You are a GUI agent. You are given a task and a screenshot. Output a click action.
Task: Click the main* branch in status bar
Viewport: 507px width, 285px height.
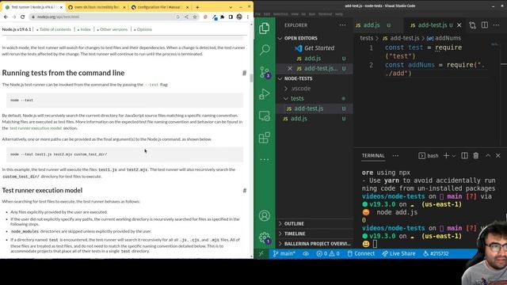point(284,253)
